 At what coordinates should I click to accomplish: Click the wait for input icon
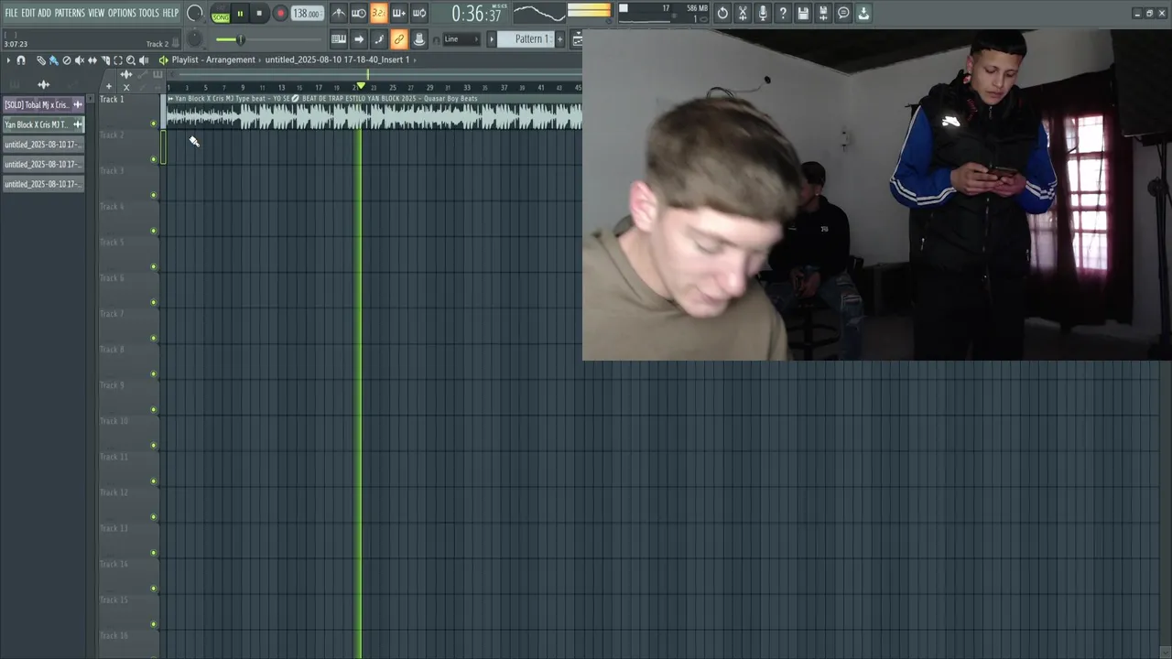(359, 13)
